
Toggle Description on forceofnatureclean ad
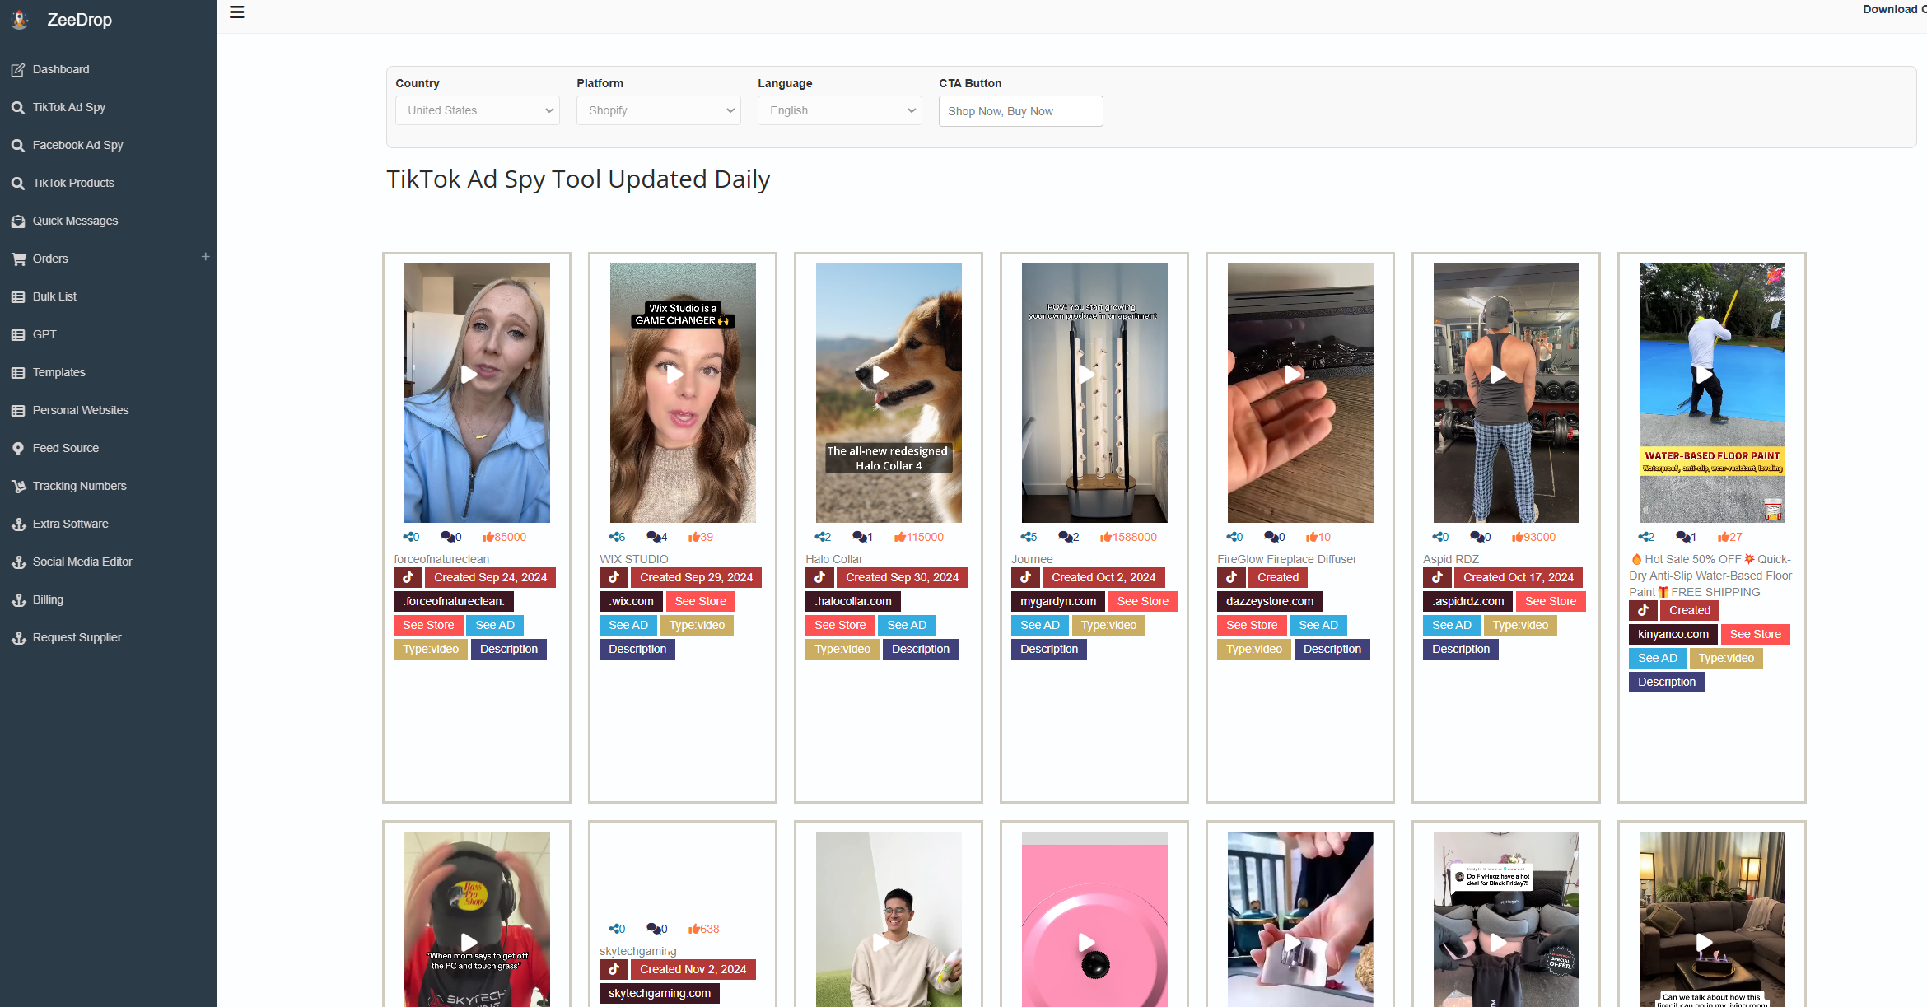(509, 647)
